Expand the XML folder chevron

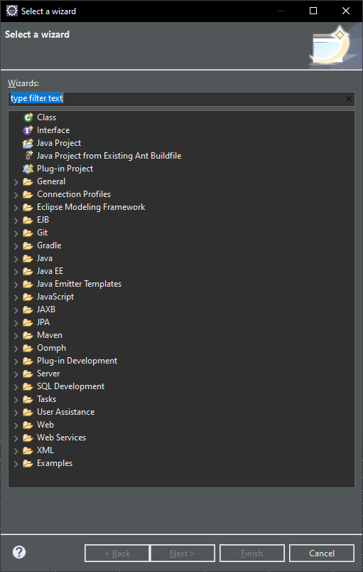point(16,450)
